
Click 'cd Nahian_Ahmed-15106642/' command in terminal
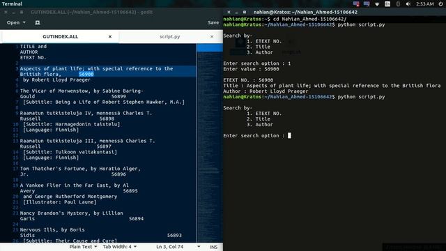[x=309, y=19]
